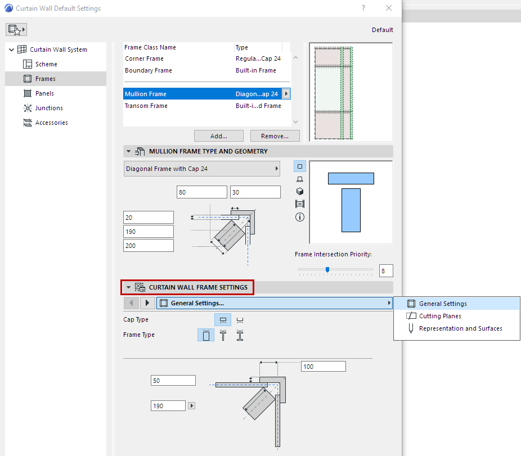
Task: Click the lower depth field showing 190
Action: (x=168, y=406)
